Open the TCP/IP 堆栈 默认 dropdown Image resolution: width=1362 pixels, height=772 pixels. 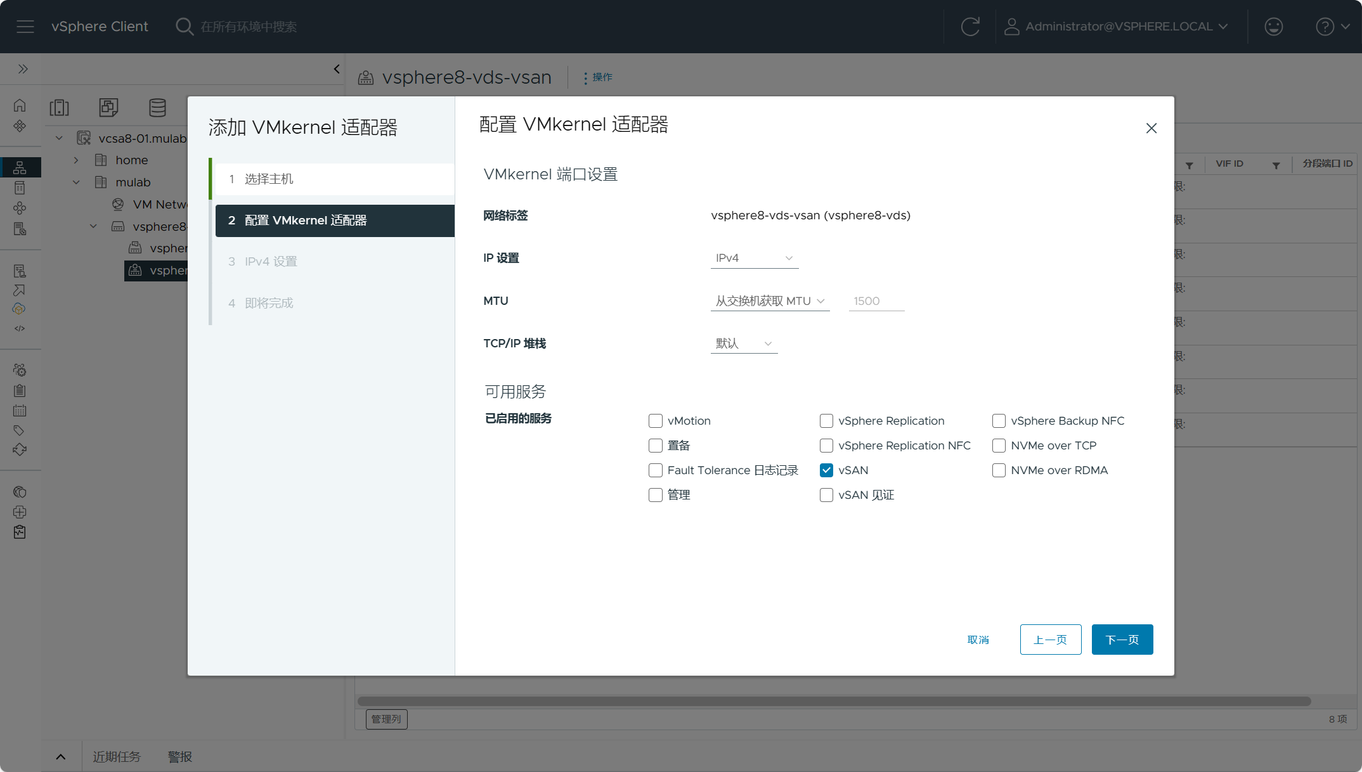pos(744,344)
